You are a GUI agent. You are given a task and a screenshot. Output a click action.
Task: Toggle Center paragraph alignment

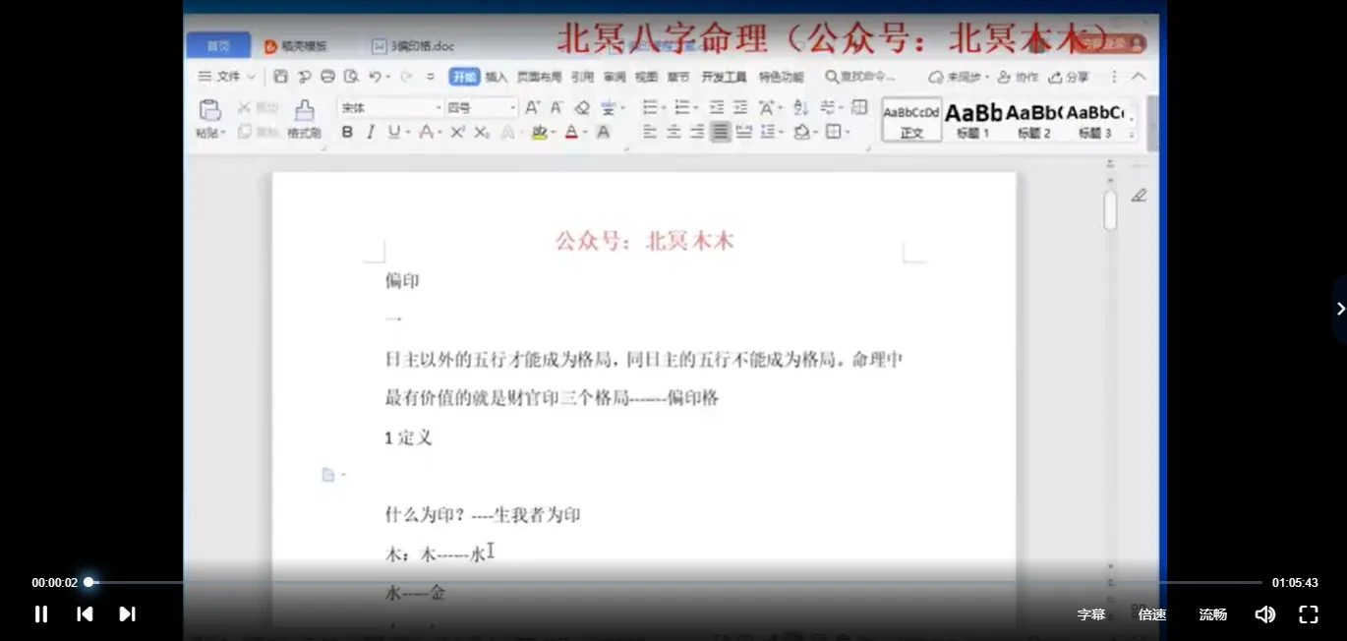click(673, 132)
